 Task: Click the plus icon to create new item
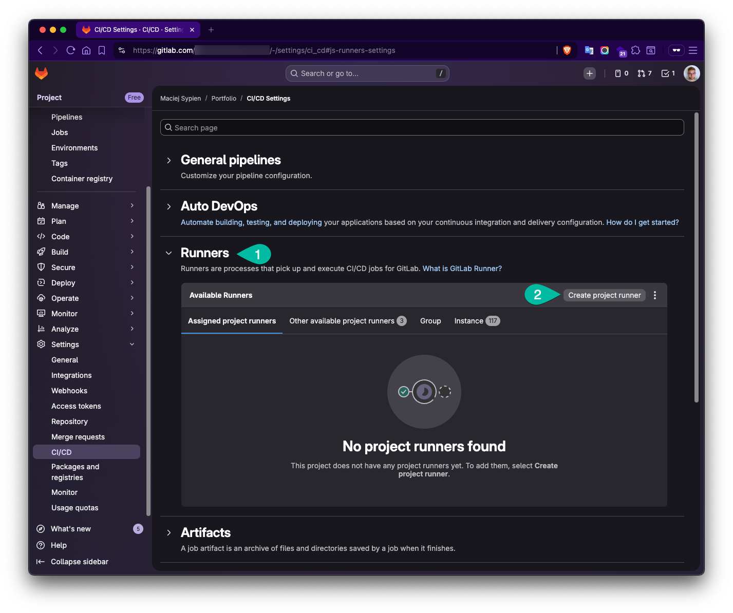point(589,73)
